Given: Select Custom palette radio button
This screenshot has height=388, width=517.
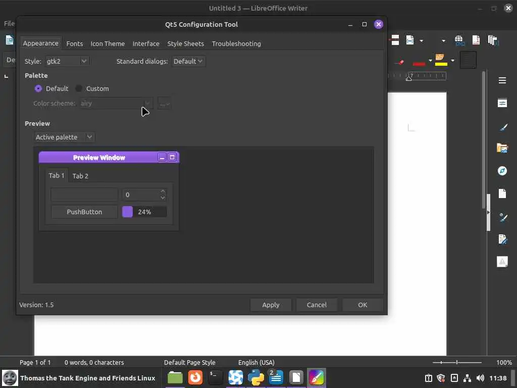Looking at the screenshot, I should click(x=78, y=88).
